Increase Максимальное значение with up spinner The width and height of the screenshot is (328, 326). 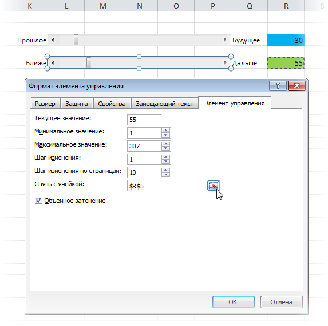[165, 144]
